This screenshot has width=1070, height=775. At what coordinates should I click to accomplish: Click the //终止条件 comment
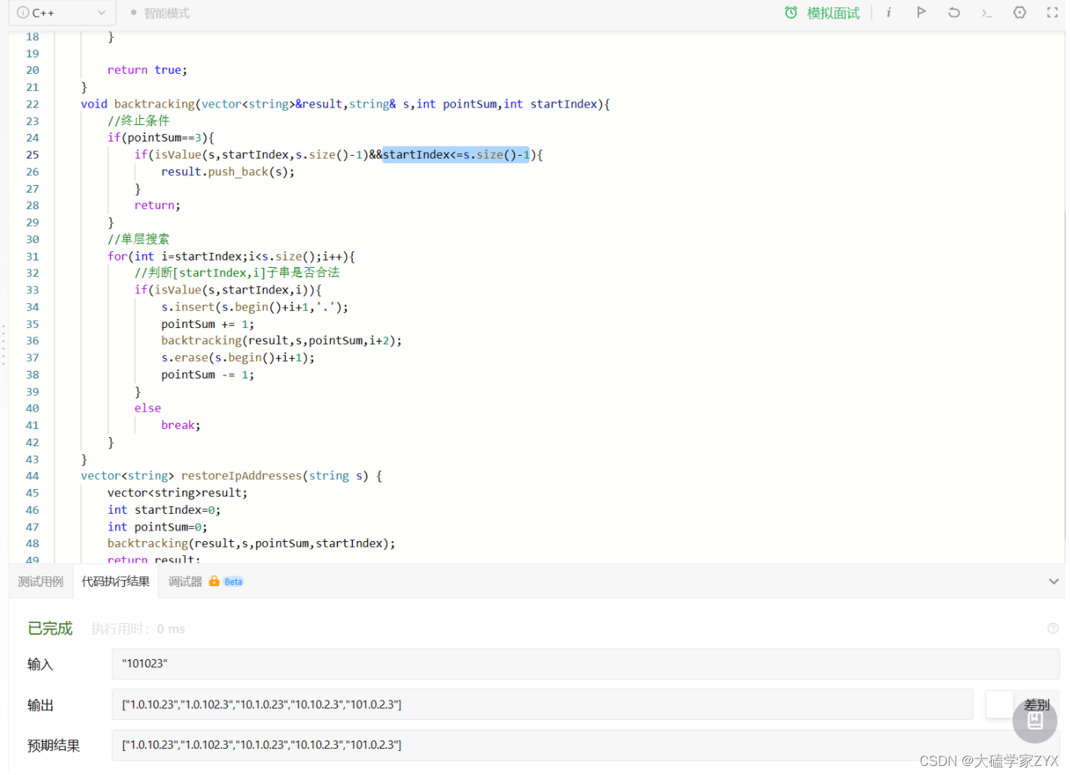138,121
